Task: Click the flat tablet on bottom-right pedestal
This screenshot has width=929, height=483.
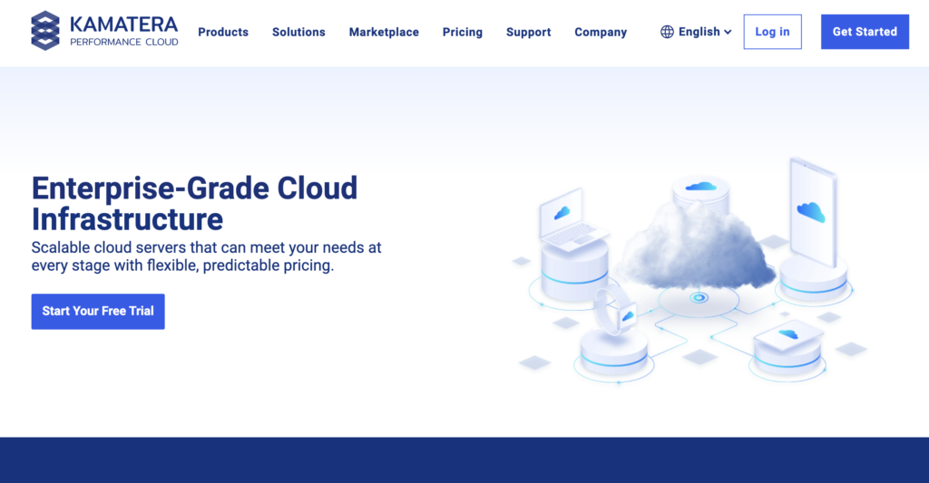Action: coord(787,337)
